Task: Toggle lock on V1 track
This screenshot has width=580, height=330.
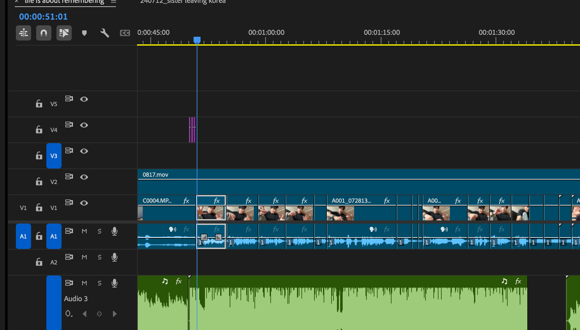Action: point(39,207)
